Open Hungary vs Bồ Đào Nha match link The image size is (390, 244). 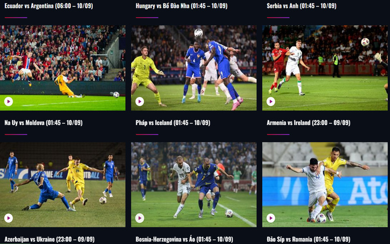click(x=181, y=6)
